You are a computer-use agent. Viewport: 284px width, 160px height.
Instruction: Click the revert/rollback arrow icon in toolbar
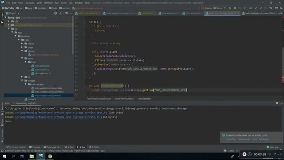click(271, 8)
